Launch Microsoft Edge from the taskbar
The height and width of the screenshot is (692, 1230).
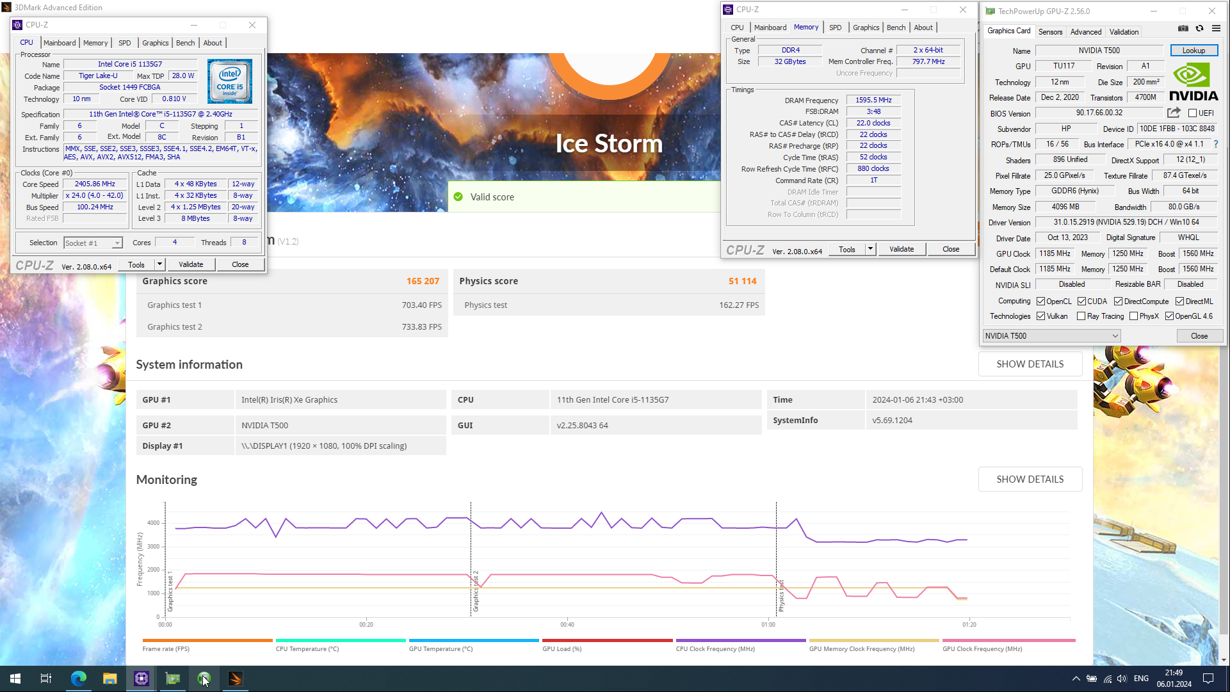(x=78, y=679)
